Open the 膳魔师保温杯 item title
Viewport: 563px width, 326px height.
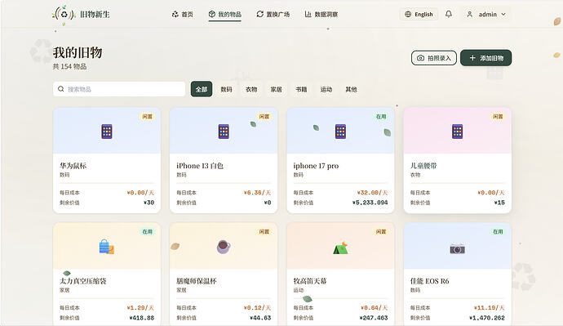click(x=197, y=281)
